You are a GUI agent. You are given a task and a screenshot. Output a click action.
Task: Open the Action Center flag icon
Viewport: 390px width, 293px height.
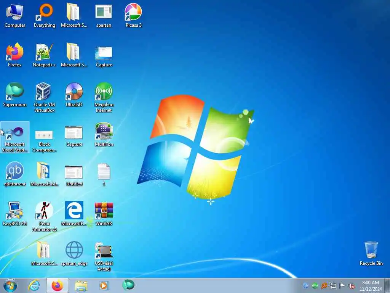click(342, 286)
